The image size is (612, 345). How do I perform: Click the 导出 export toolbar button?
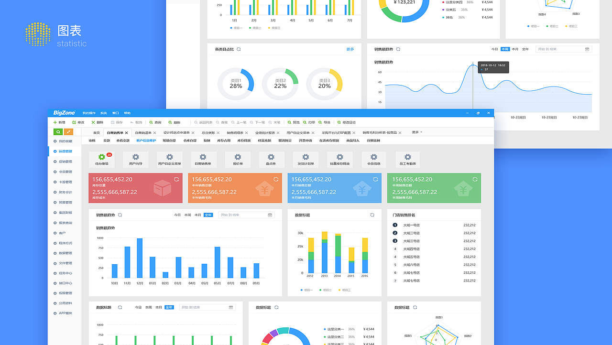[x=324, y=122]
